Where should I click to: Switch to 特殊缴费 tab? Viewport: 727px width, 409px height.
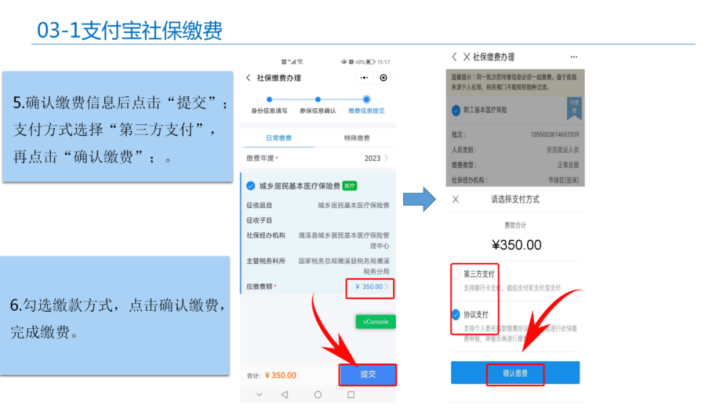[357, 138]
